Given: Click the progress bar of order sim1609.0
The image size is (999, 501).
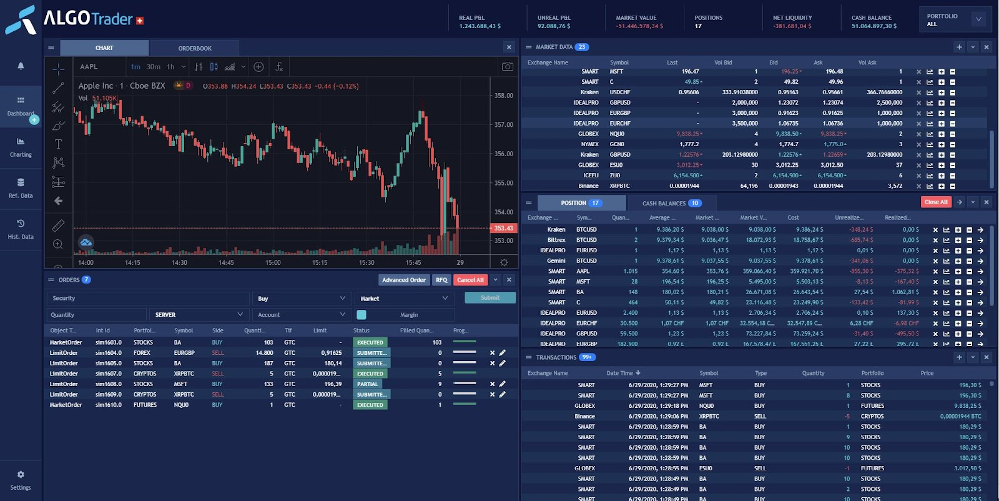Looking at the screenshot, I should 465,394.
